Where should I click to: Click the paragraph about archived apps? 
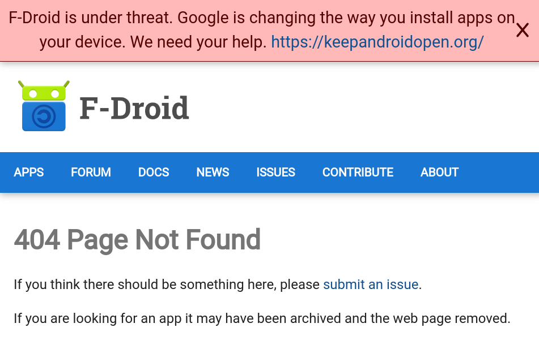pos(262,318)
